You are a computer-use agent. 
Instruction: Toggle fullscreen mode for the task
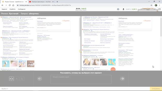tap(159, 9)
